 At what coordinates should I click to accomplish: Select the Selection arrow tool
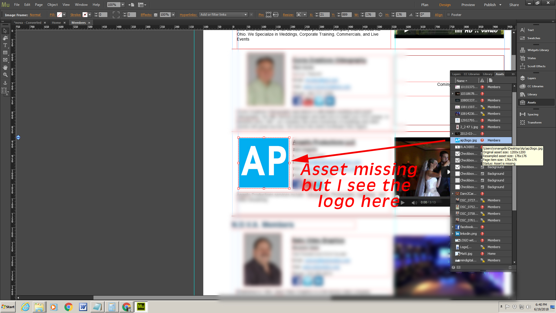[x=5, y=31]
